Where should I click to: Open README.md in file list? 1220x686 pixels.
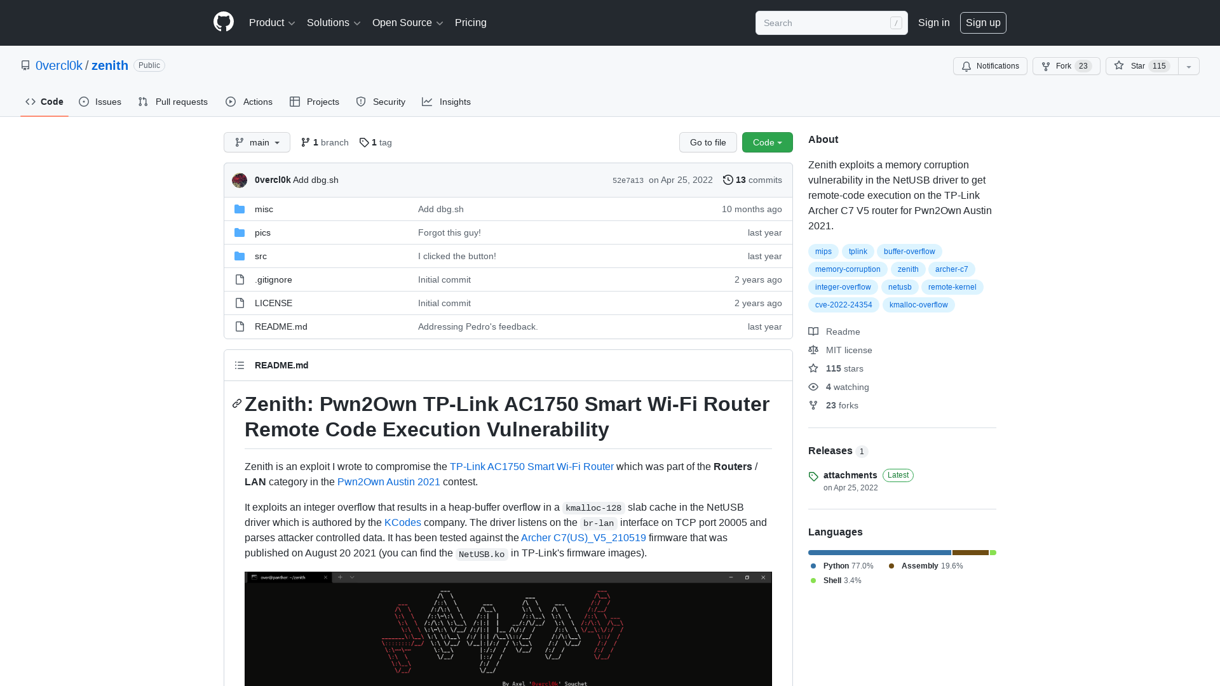[281, 326]
